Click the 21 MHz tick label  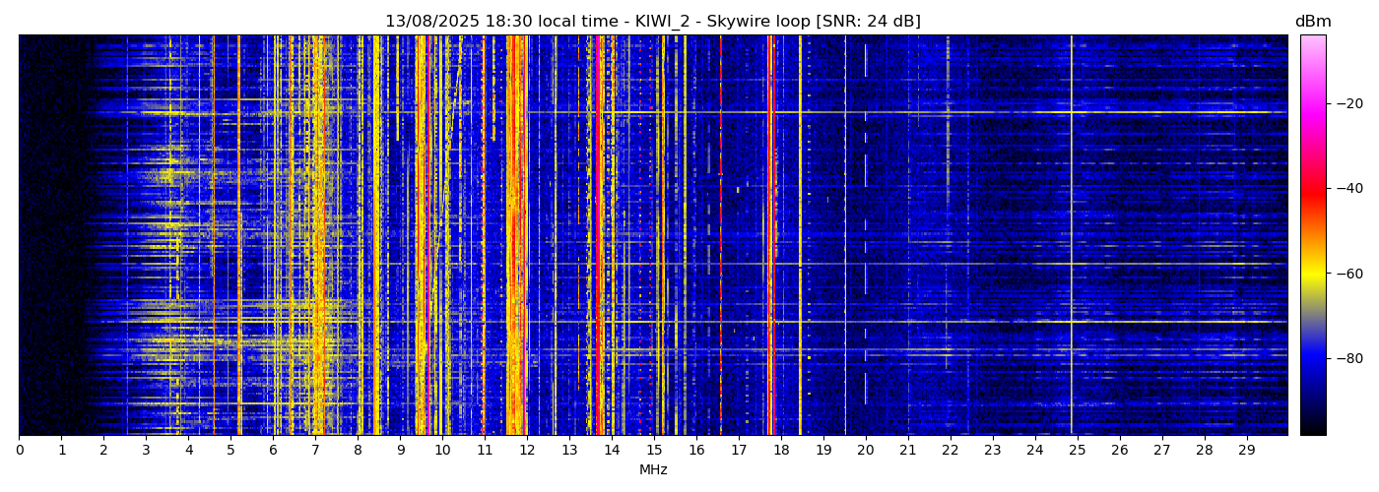[x=908, y=450]
